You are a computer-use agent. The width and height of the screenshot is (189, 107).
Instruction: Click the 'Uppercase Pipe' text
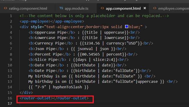[x=50, y=32]
